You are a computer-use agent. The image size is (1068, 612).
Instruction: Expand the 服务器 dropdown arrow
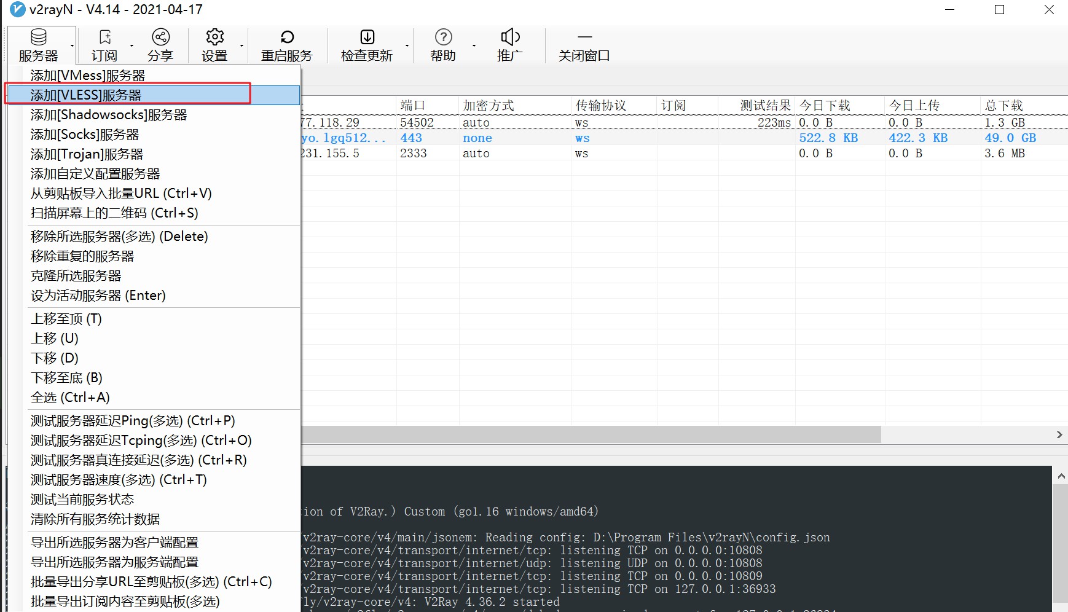coord(72,45)
